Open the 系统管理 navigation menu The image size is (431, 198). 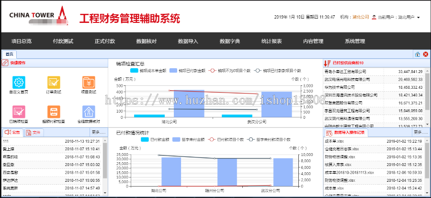coord(355,42)
